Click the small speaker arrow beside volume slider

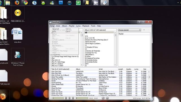[51, 98]
